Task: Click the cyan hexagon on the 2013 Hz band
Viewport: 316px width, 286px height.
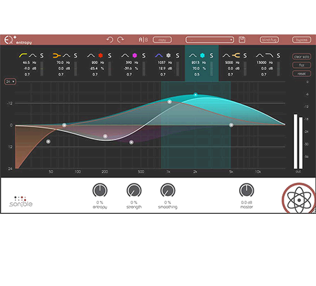Action: coord(202,55)
